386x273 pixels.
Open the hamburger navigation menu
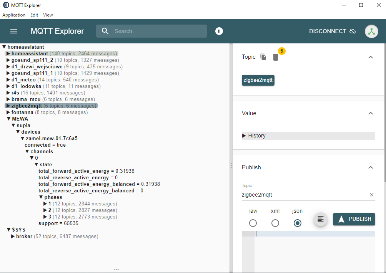tap(14, 31)
